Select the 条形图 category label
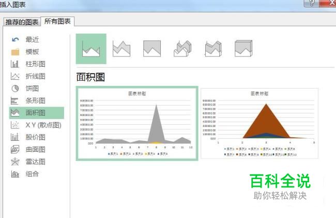Viewport: 336px width, 218px height. 35,100
